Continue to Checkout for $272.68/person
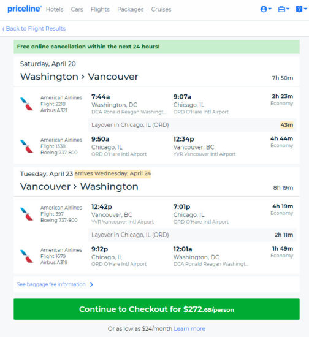This screenshot has width=309, height=337. (156, 309)
